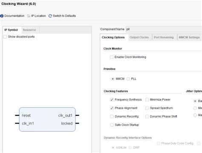202x153 pixels.
Task: Switch to the Resource tab
Action: [x=29, y=30]
